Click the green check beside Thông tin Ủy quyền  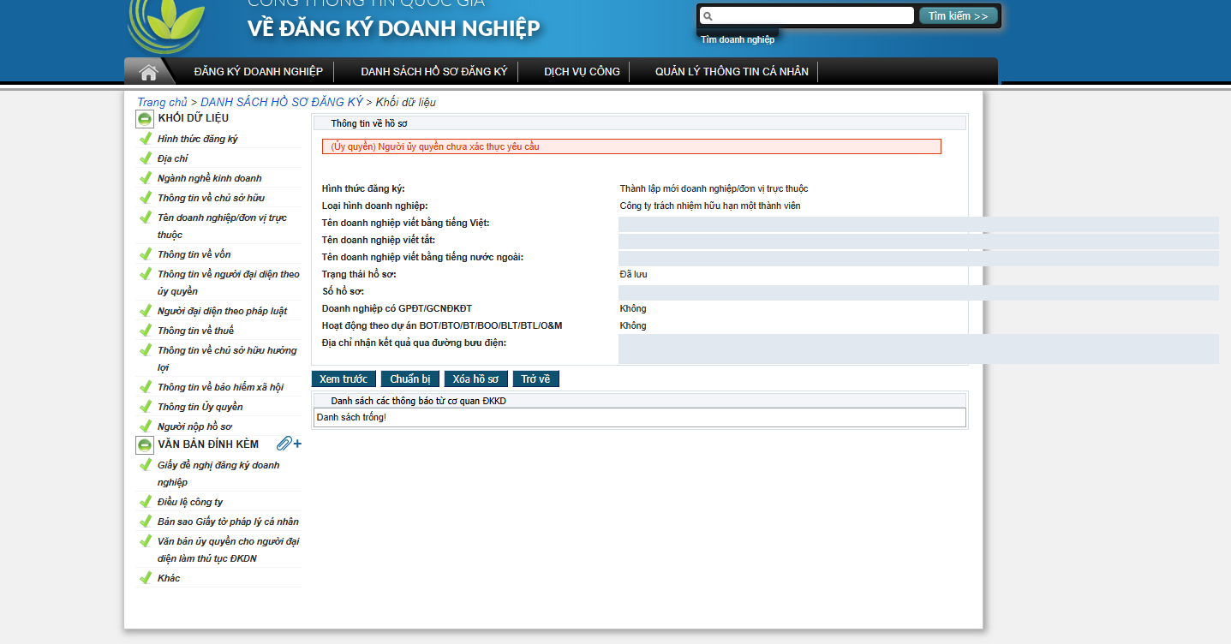[145, 406]
